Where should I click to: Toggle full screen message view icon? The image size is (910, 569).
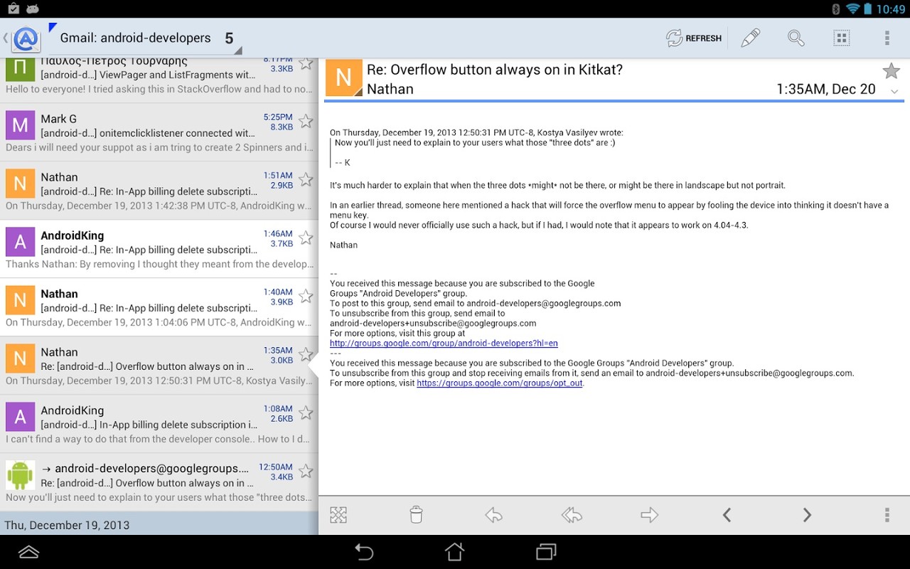coord(338,515)
